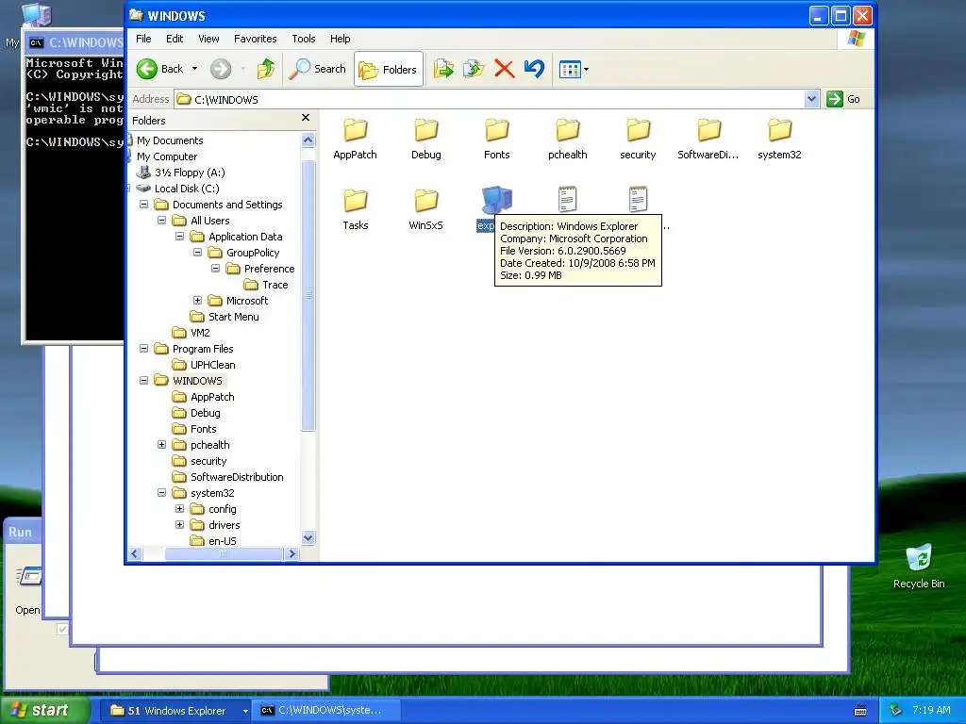Click the blue Undo toolbar icon

[534, 69]
